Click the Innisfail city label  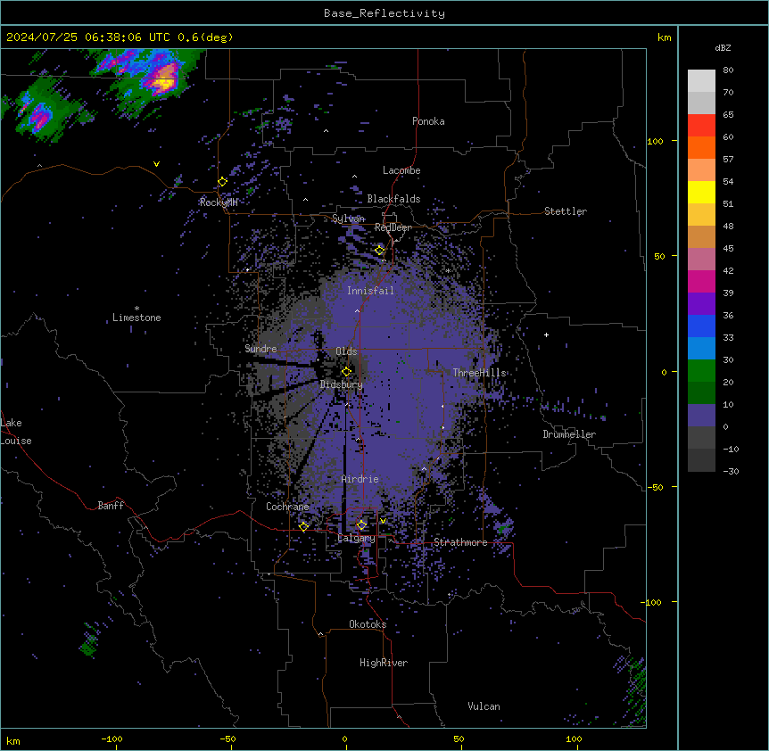pyautogui.click(x=370, y=291)
